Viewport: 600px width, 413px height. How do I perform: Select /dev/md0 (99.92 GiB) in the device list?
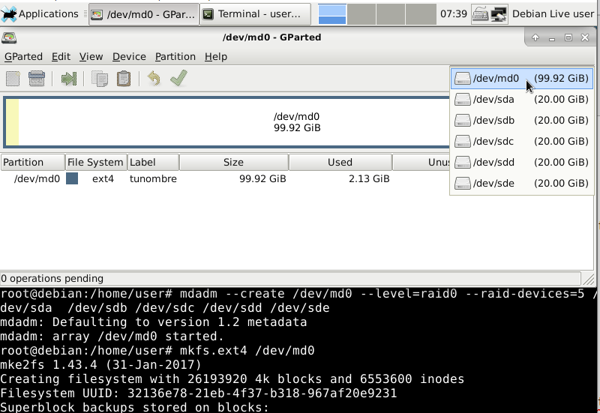[x=522, y=79]
